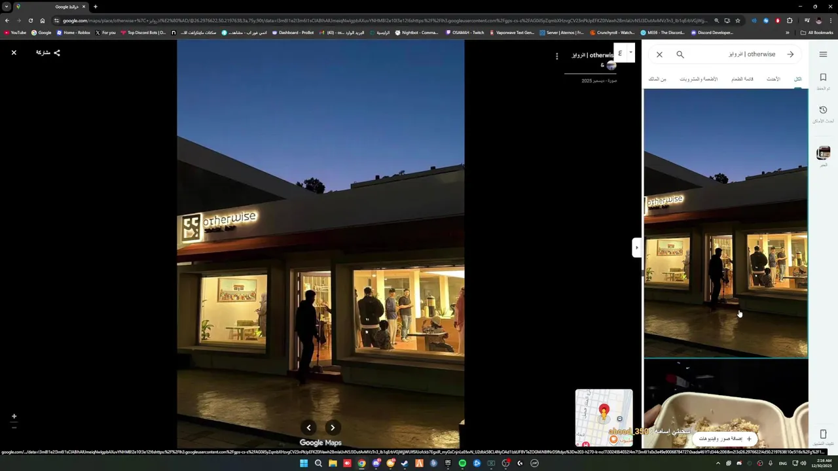Screen dimensions: 838x471
Task: Click the Arabic input tool letter button
Action: coord(620,53)
